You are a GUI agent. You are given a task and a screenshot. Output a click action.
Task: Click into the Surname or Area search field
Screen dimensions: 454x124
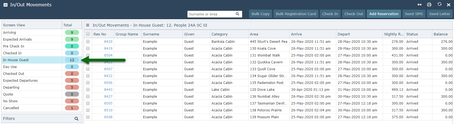pos(210,14)
